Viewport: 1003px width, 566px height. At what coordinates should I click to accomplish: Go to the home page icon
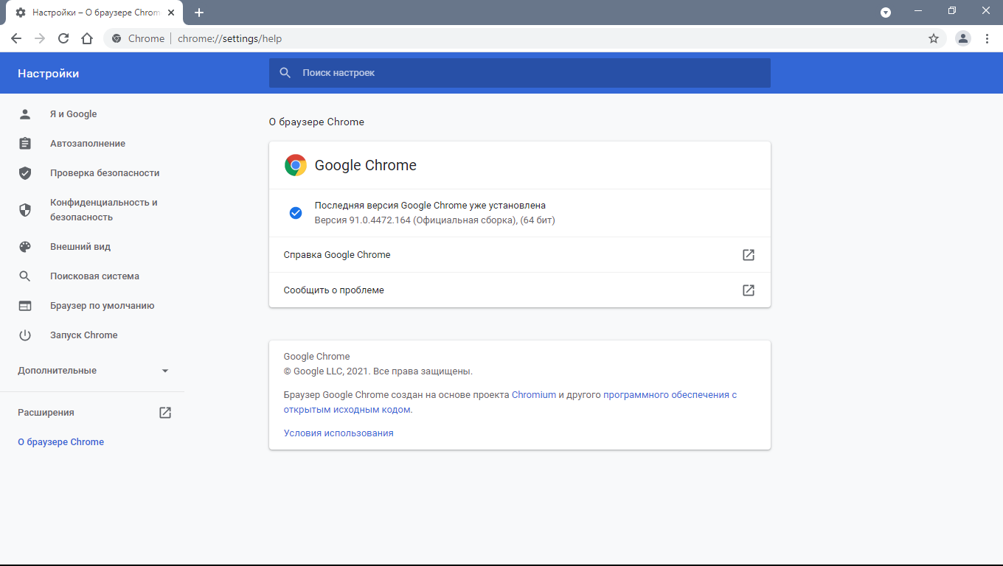(x=87, y=38)
